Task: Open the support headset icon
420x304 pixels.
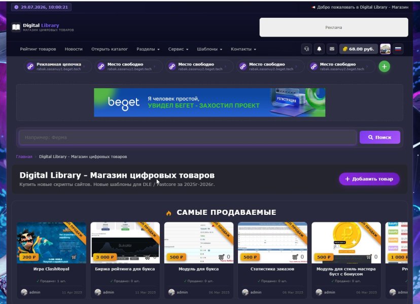Action: click(306, 49)
